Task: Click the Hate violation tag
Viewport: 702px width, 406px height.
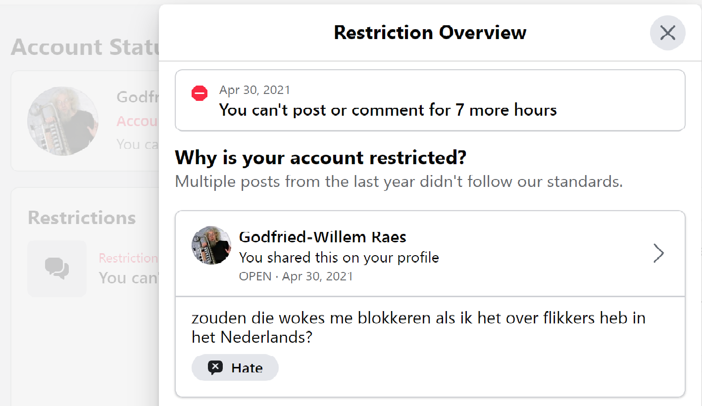Action: 235,367
